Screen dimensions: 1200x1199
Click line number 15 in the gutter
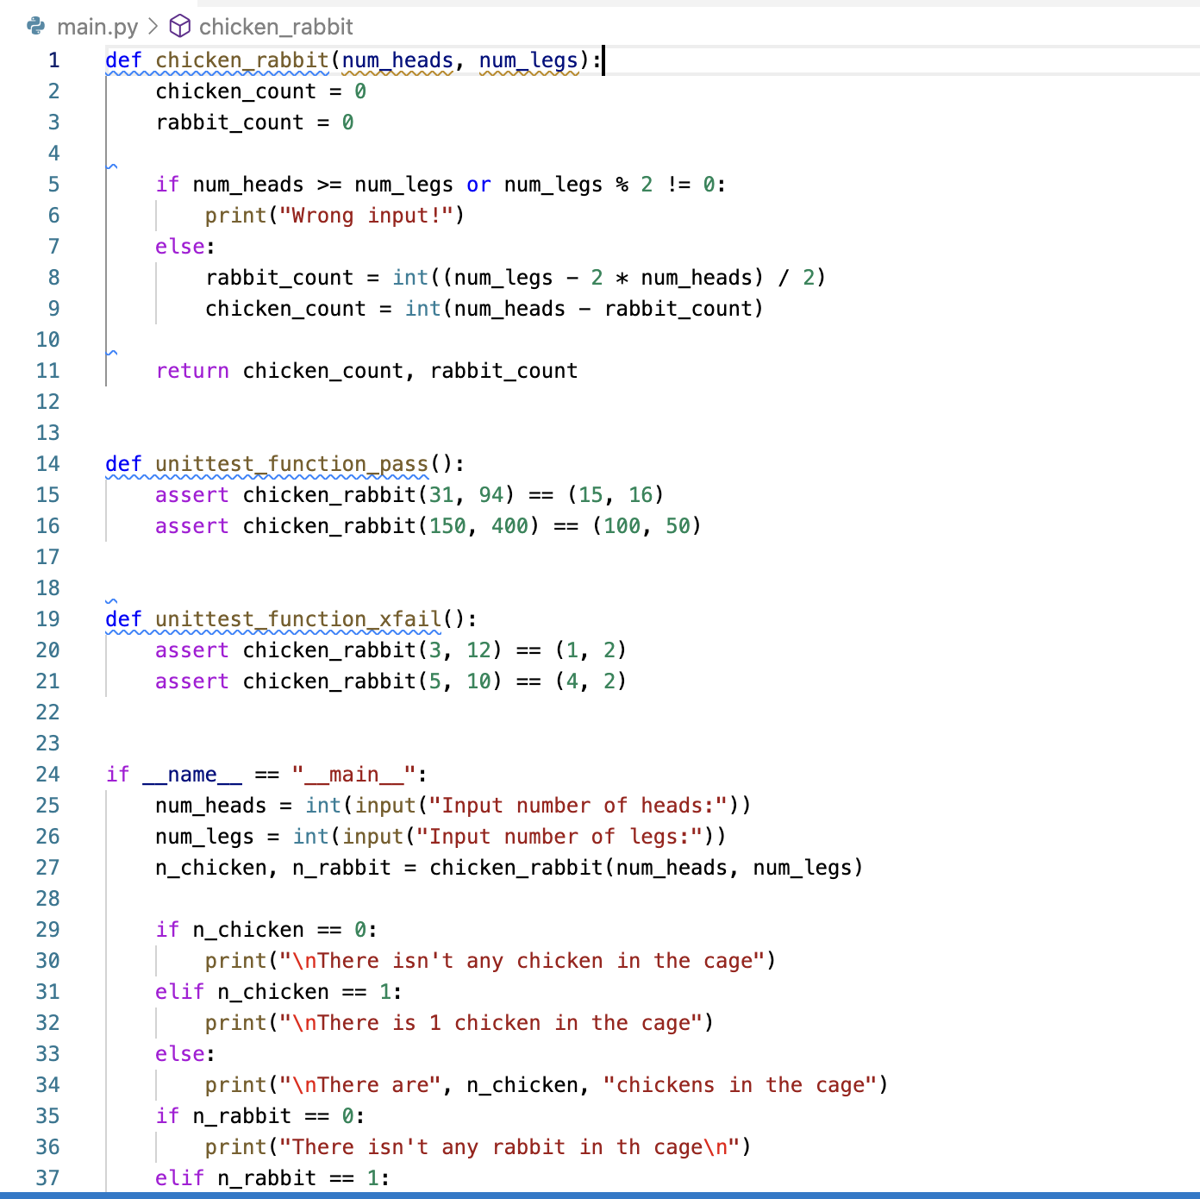tap(47, 494)
